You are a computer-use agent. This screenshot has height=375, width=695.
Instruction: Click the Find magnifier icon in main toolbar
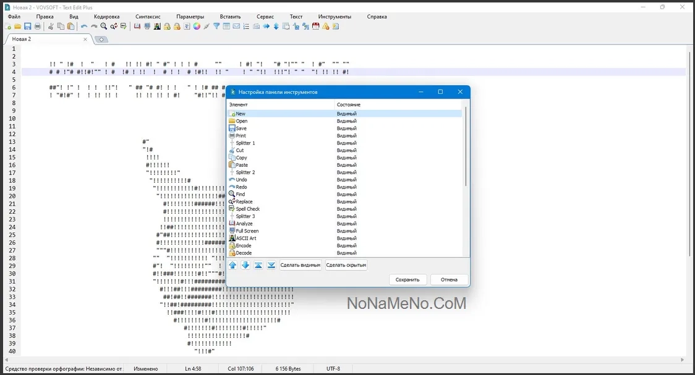point(104,27)
